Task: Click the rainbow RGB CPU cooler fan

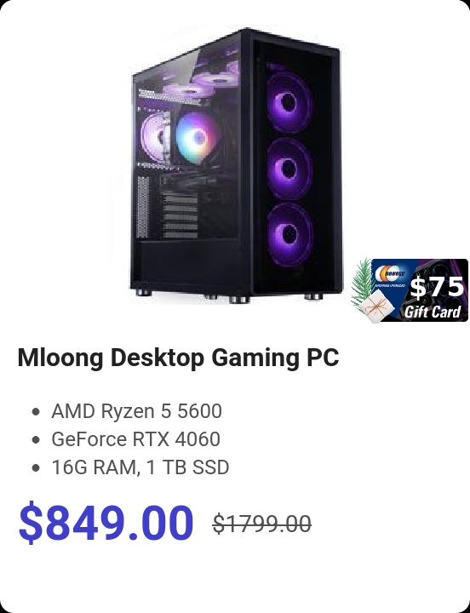Action: 197,137
